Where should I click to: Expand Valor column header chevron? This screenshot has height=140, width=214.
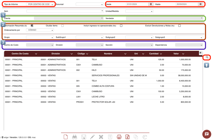tap(183, 54)
